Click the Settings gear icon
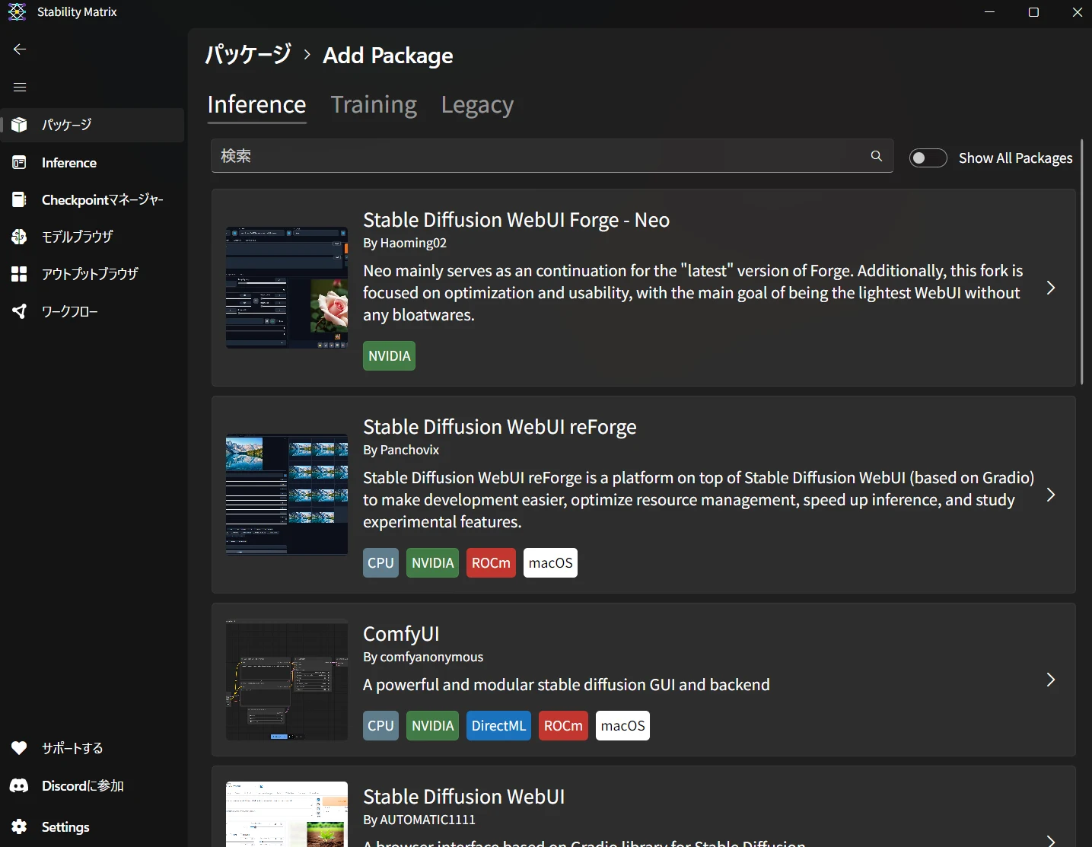Screen dimensions: 1092x847 (20, 826)
